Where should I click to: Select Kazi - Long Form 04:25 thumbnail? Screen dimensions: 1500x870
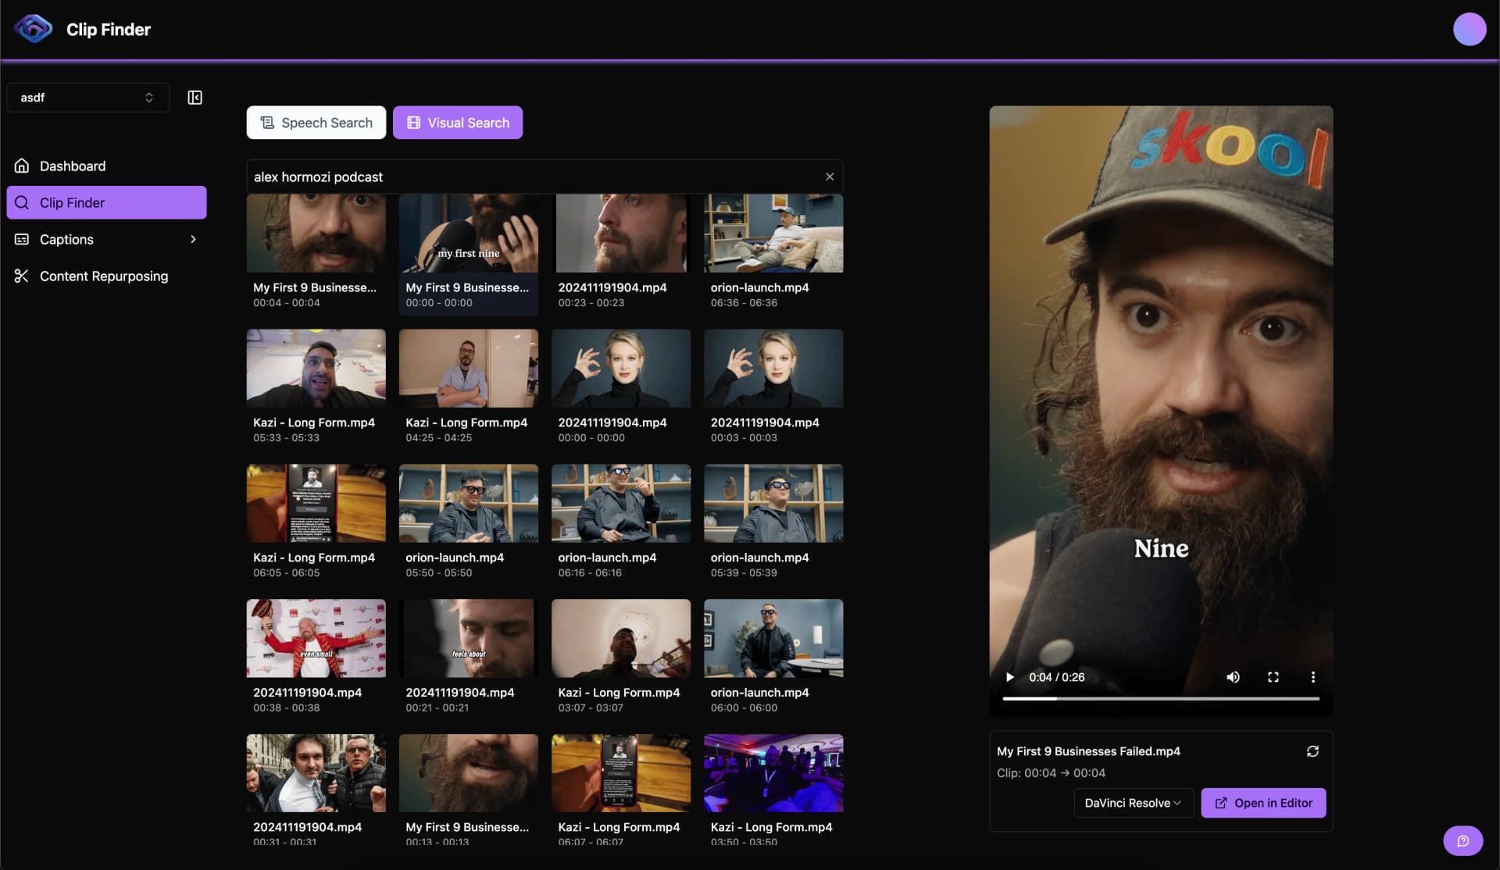coord(468,368)
